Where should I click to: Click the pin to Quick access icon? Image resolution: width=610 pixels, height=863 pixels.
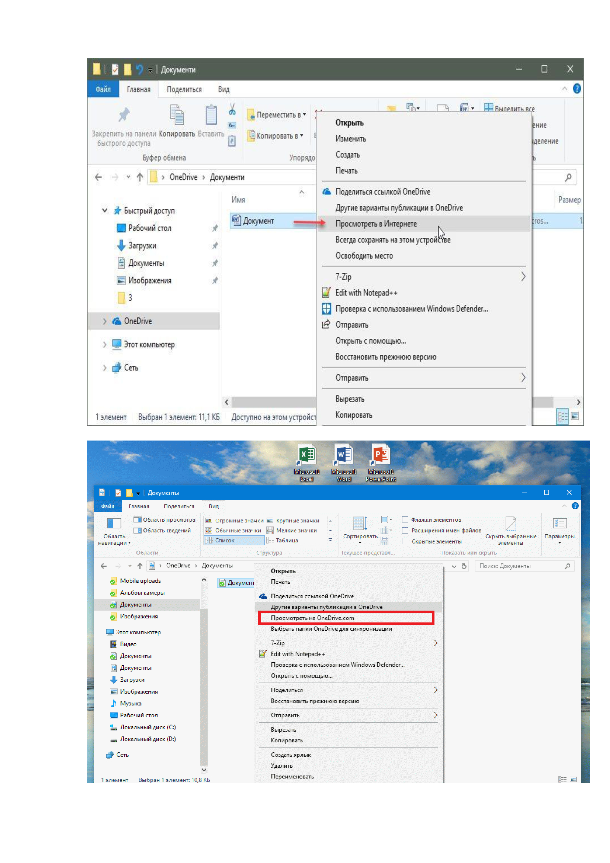pyautogui.click(x=124, y=115)
